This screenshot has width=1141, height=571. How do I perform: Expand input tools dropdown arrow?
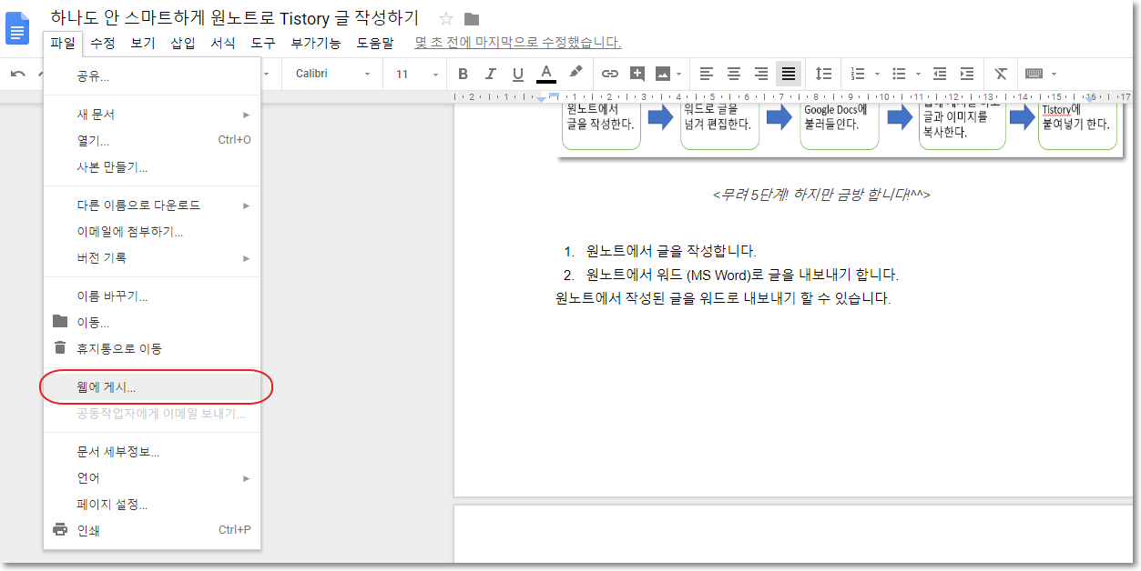pyautogui.click(x=1054, y=74)
